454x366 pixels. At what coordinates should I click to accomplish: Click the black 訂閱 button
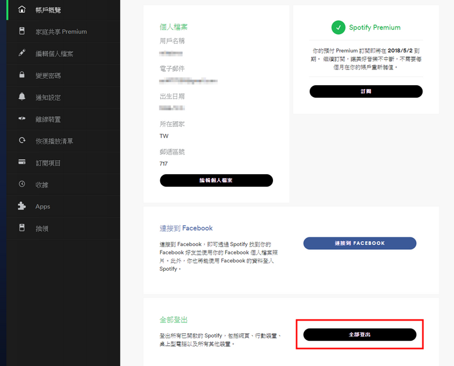pos(366,91)
